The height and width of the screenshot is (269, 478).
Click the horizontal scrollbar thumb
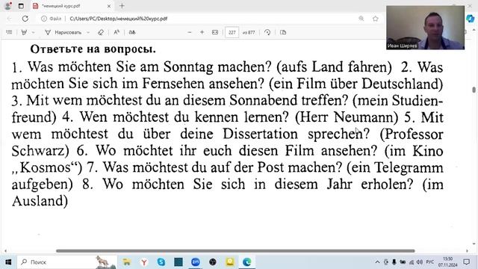coord(235,251)
